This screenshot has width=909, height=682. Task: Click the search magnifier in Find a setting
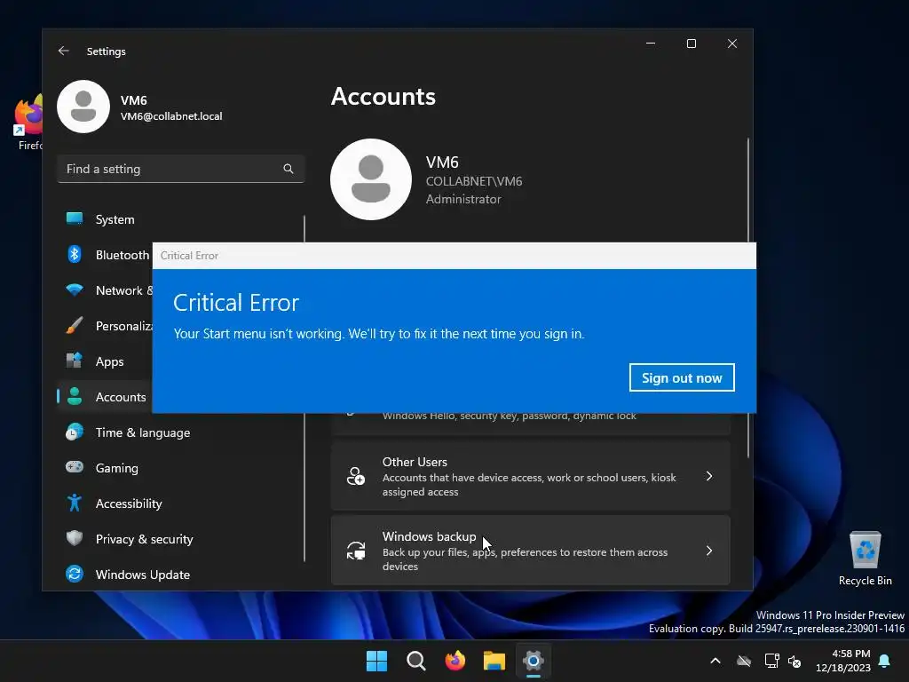[x=289, y=169]
